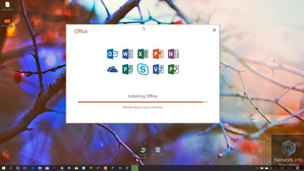This screenshot has width=304, height=171.
Task: Click the Visio icon in the Office installer
Action: point(158,69)
